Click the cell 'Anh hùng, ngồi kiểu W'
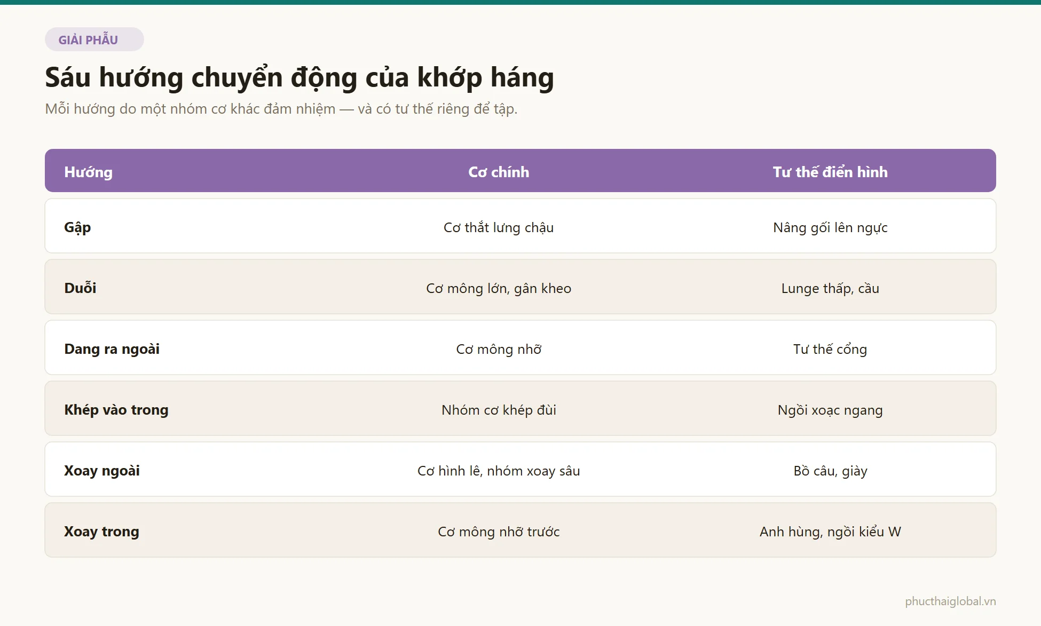 click(830, 532)
